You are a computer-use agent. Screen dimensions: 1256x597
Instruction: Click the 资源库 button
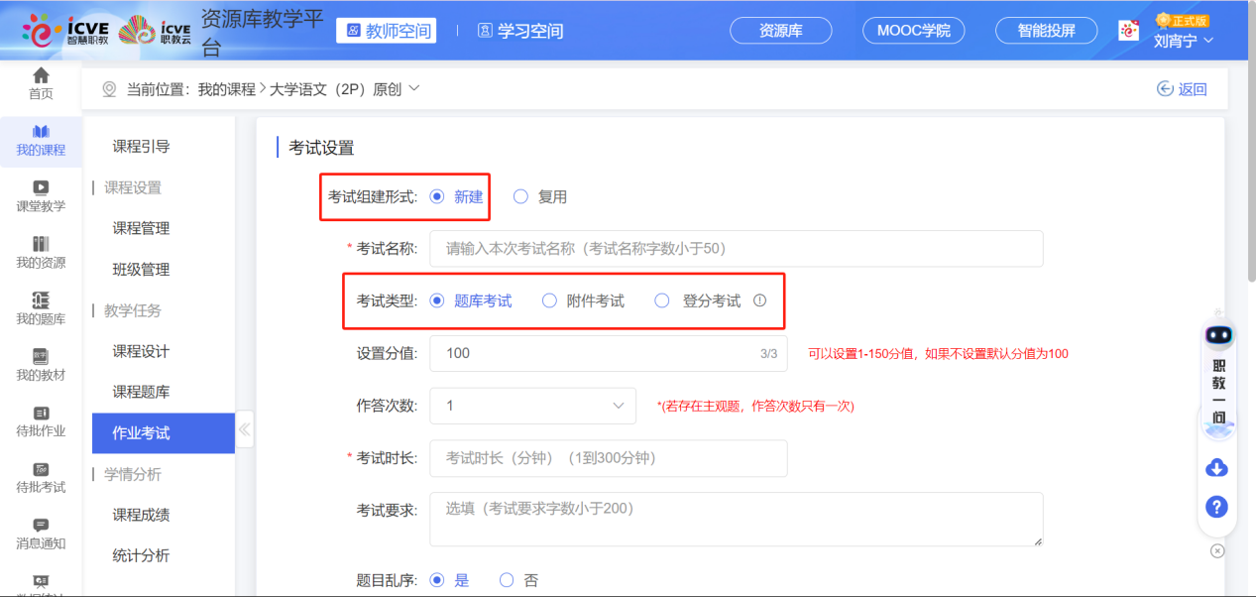click(780, 31)
